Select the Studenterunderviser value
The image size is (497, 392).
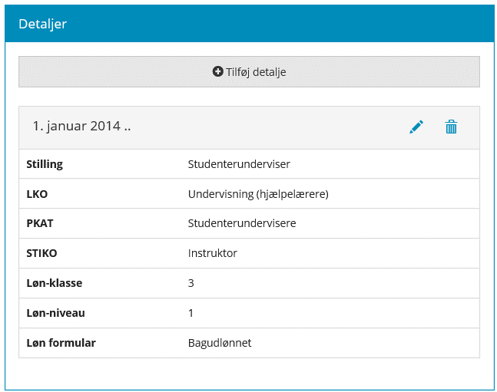pyautogui.click(x=239, y=164)
